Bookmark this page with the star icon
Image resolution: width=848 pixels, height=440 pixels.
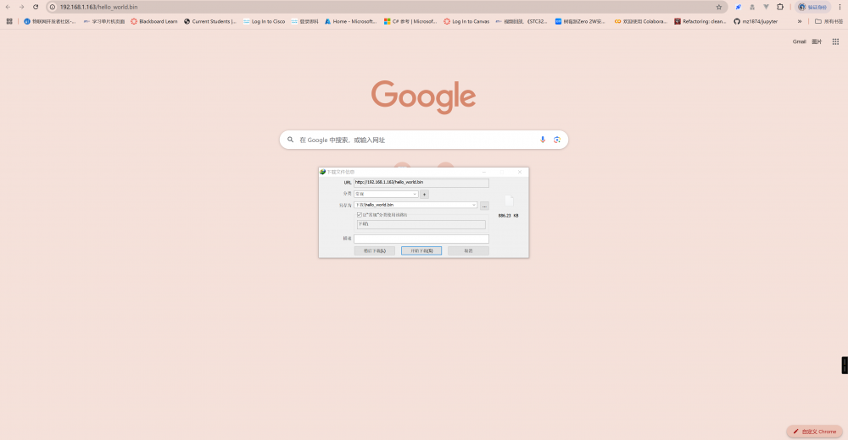pos(719,7)
